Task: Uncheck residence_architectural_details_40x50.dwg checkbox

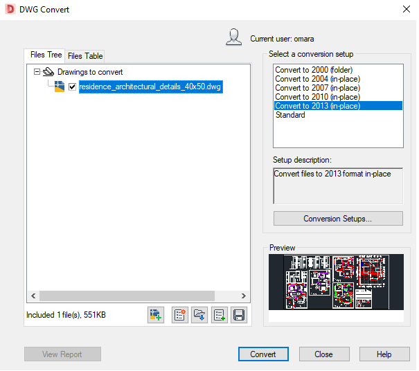Action: click(72, 87)
